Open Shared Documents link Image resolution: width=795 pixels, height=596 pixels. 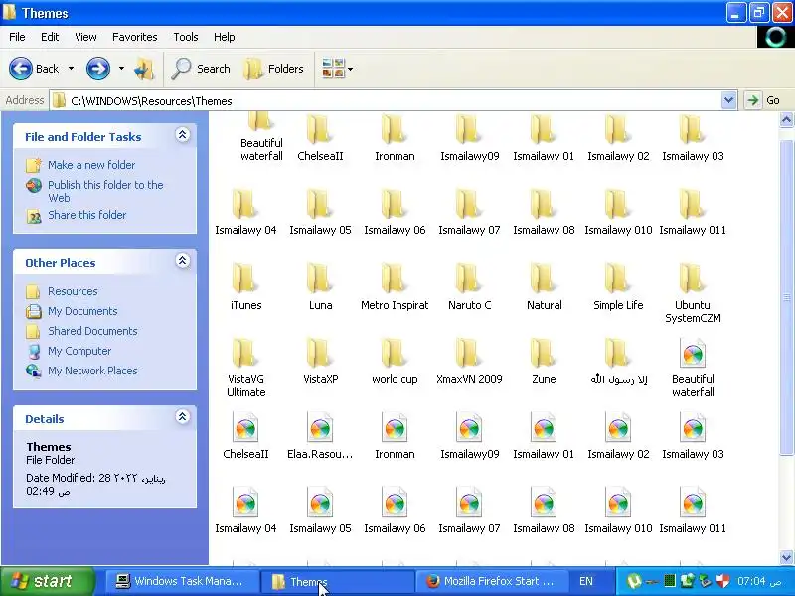click(x=92, y=331)
